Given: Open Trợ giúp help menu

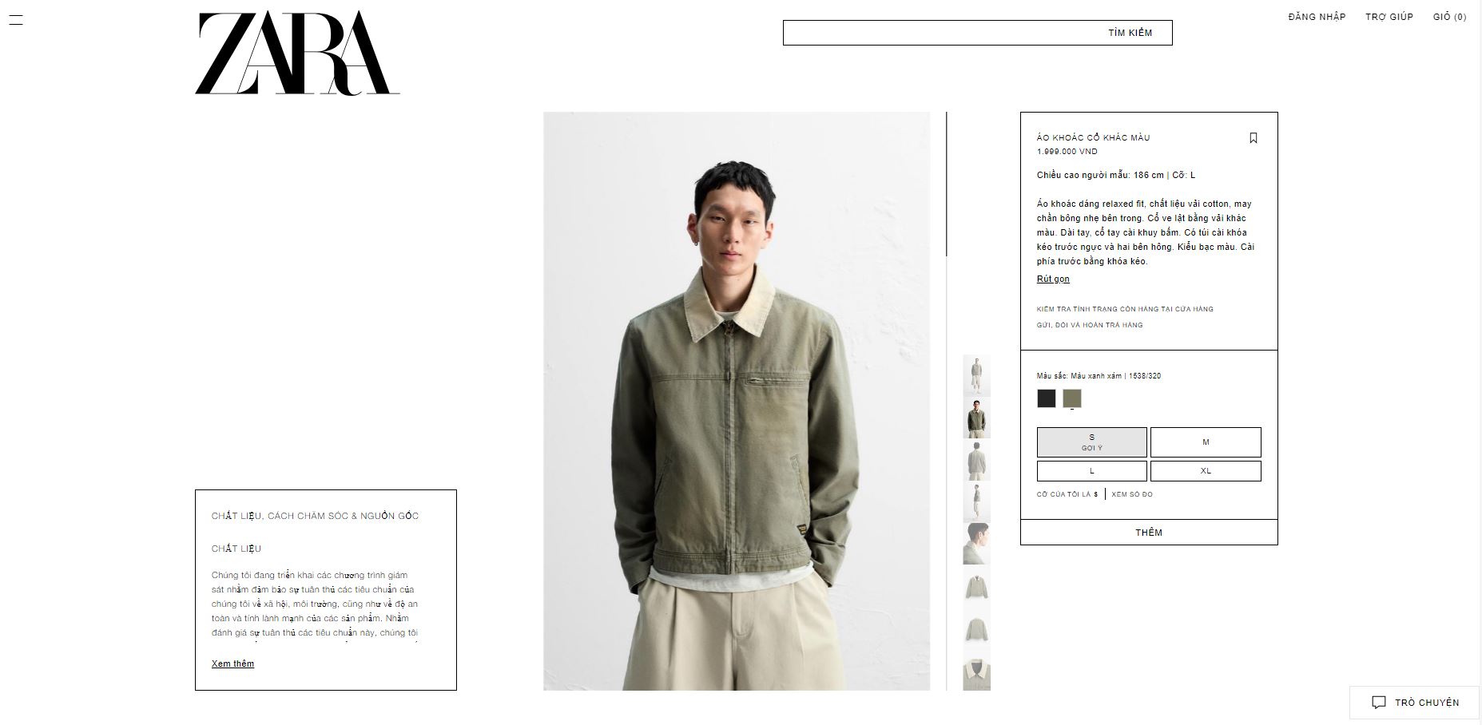Looking at the screenshot, I should point(1389,17).
